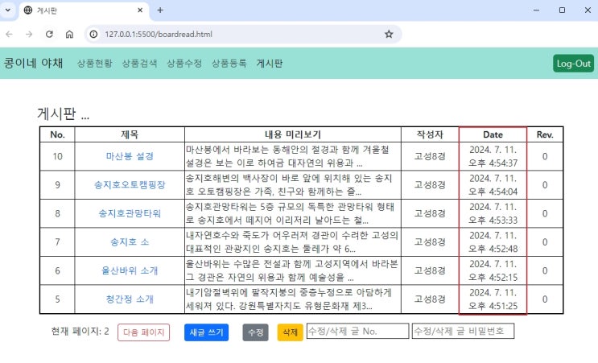
Task: Focus the 수정/삭제 글 비밀번호 field
Action: click(x=463, y=331)
